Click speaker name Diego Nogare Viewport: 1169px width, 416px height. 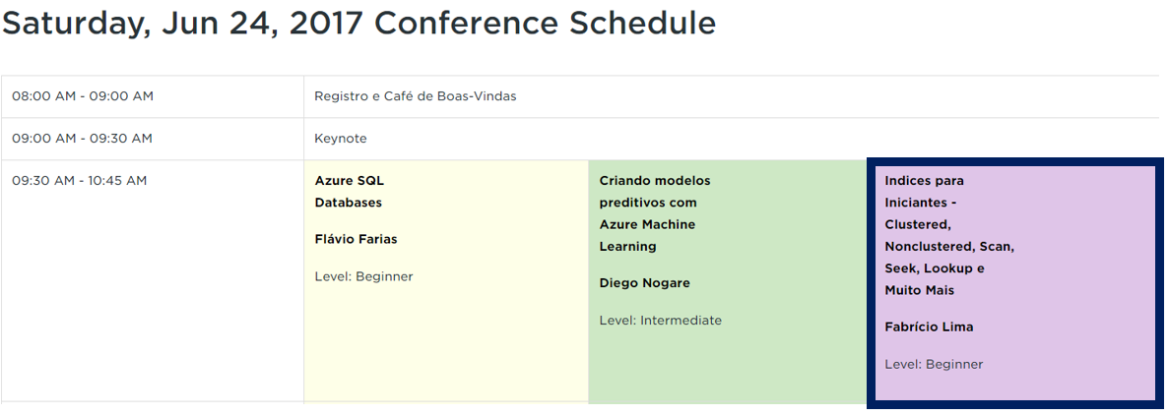644,283
